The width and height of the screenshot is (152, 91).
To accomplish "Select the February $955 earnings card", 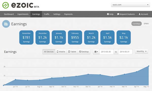I will (x=75, y=37).
